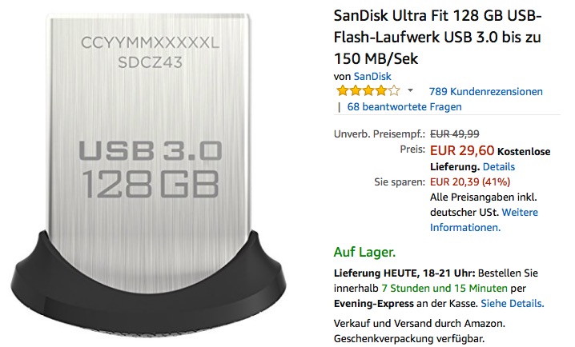Click the four-star rating icons
The width and height of the screenshot is (575, 347).
pyautogui.click(x=368, y=90)
